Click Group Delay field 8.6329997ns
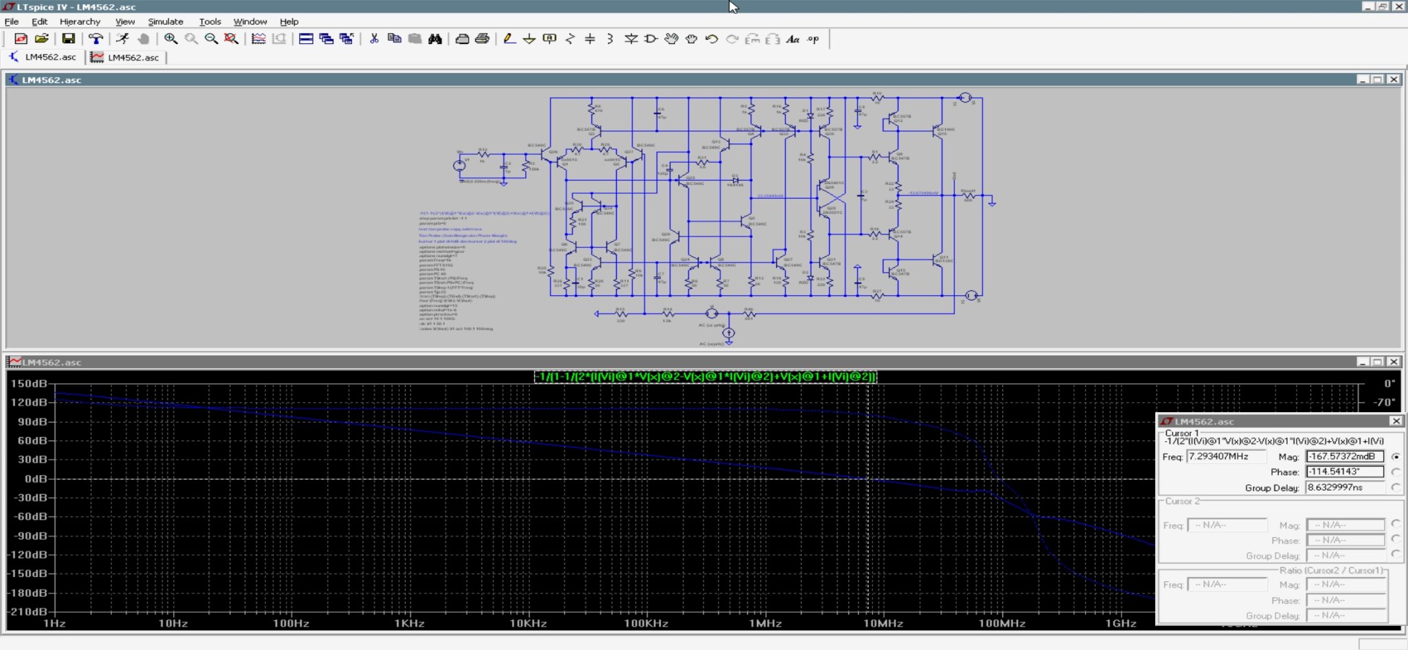 pos(1345,487)
